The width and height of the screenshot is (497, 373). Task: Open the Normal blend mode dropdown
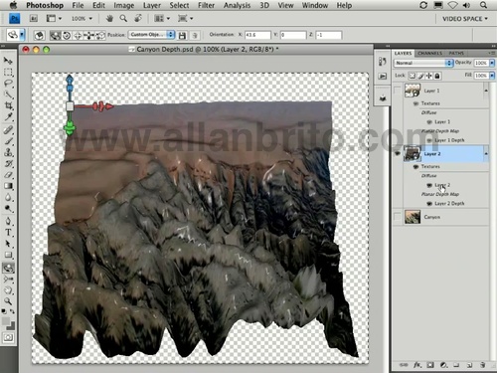click(x=423, y=63)
